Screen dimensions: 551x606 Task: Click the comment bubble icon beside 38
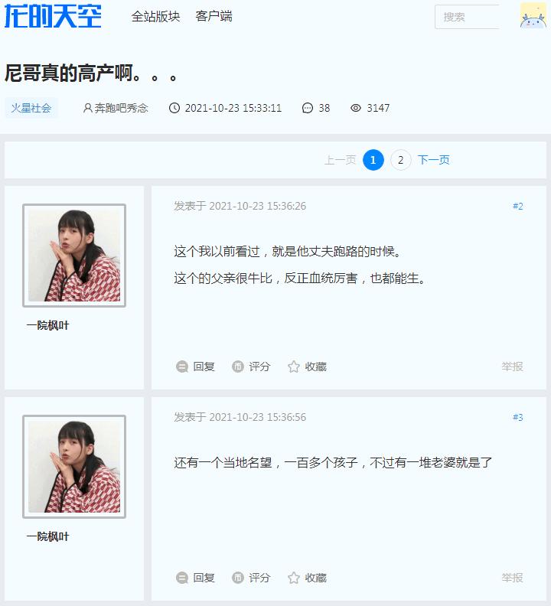tap(308, 108)
